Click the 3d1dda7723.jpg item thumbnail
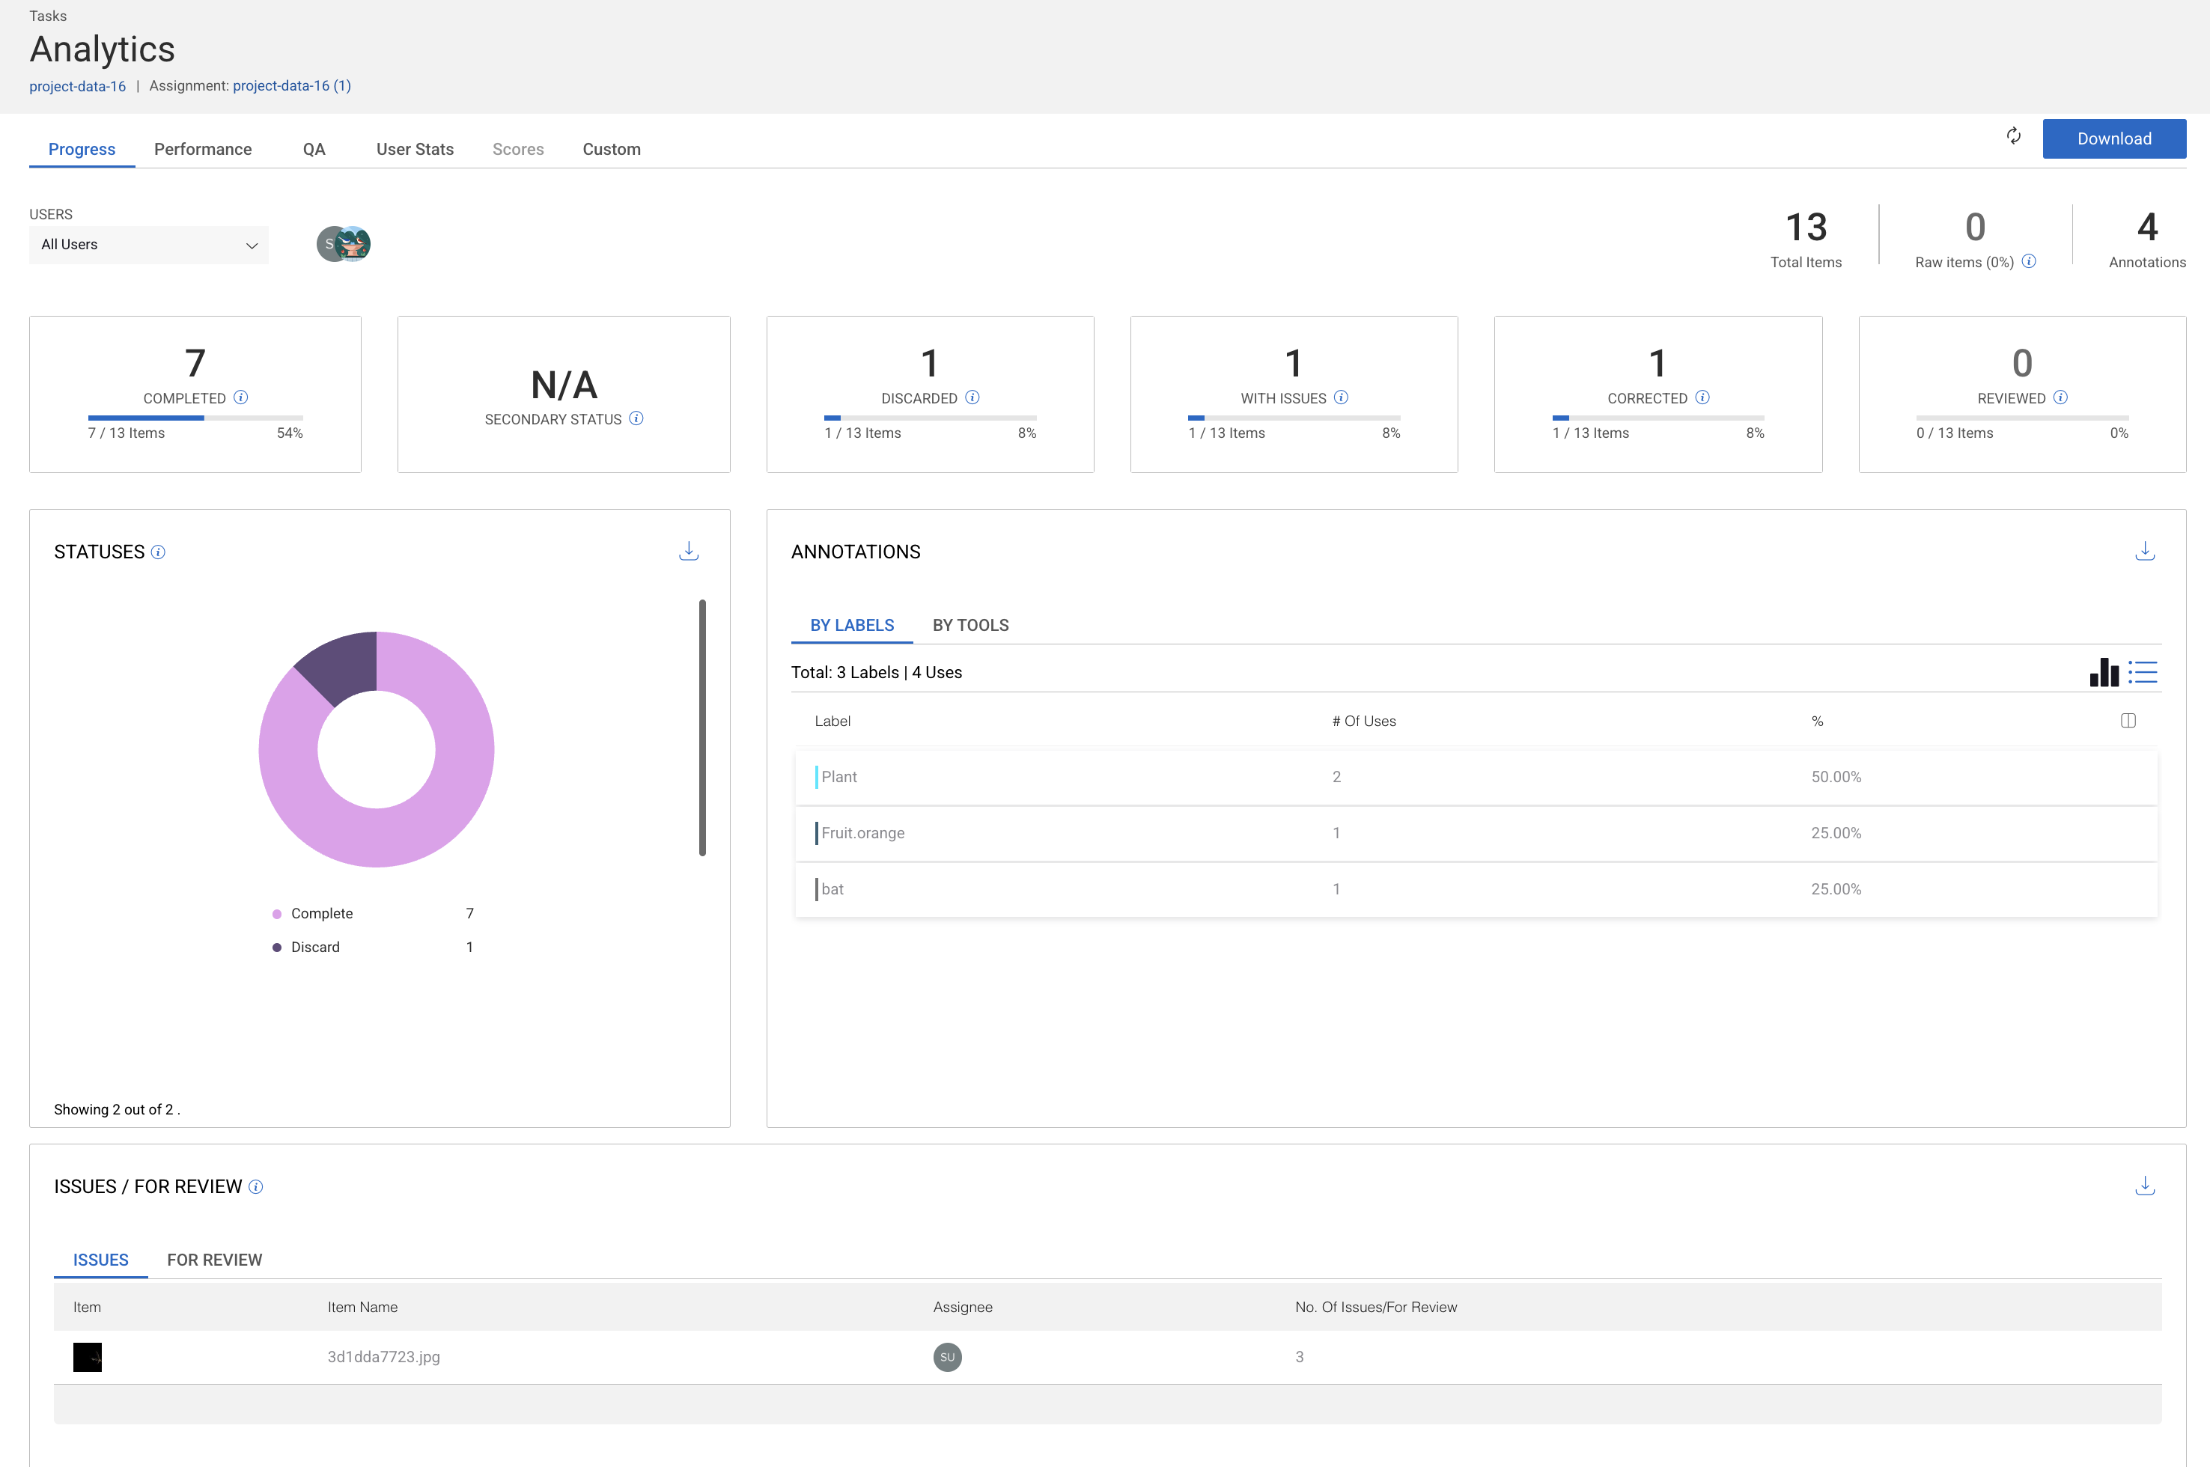 coord(87,1356)
